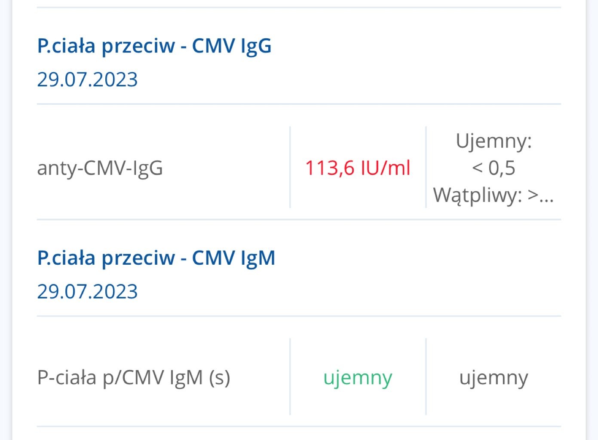598x440 pixels.
Task: Tap the 29.07.2023 date under CMV IgG
Action: 87,79
